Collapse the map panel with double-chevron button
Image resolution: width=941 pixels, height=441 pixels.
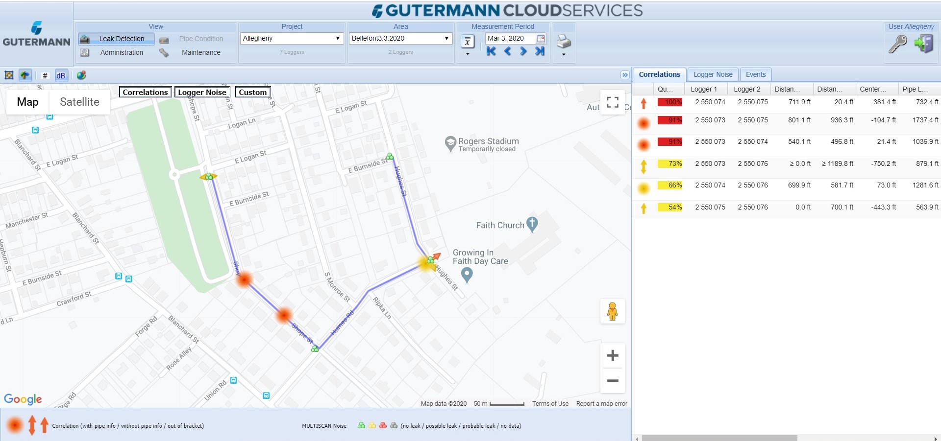625,75
